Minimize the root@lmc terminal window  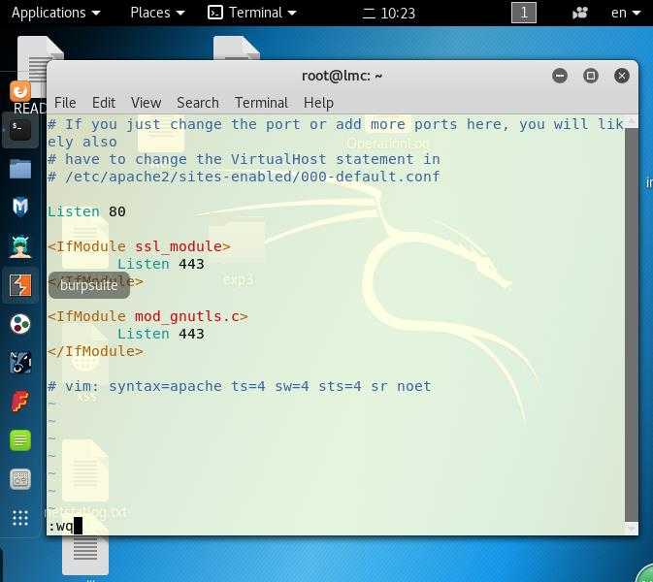click(x=560, y=76)
